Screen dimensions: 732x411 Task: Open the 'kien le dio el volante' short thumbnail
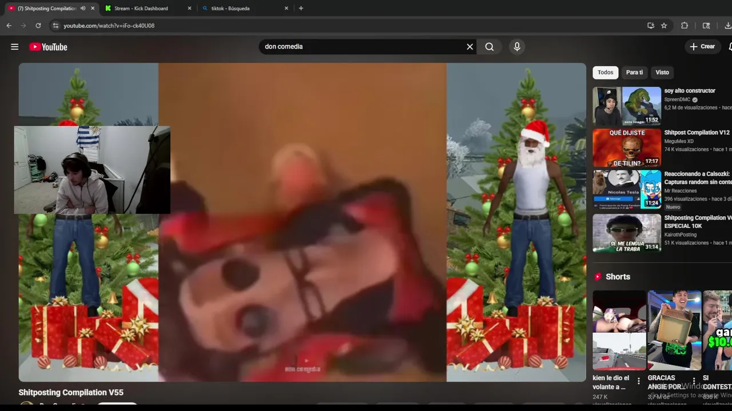tap(619, 331)
